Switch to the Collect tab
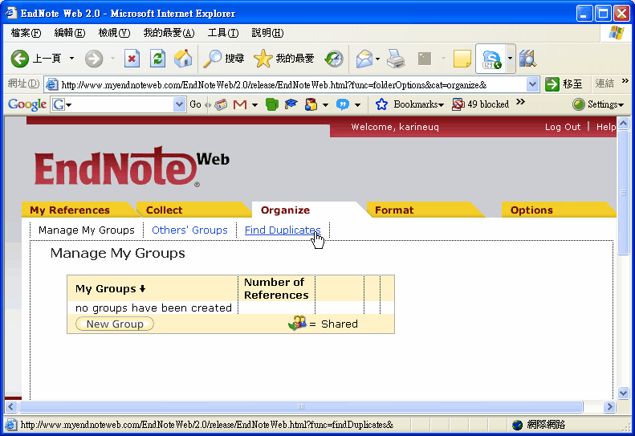This screenshot has width=635, height=436. (x=164, y=210)
